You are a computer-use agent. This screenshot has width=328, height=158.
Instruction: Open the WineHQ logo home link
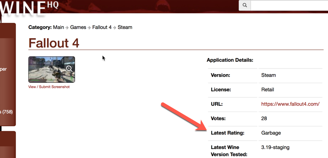(29, 8)
